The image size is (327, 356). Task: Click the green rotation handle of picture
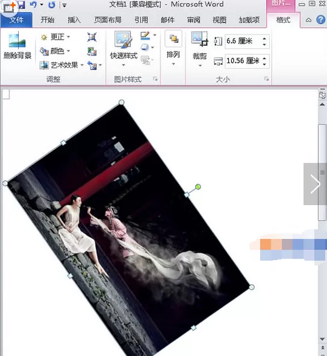(x=198, y=187)
